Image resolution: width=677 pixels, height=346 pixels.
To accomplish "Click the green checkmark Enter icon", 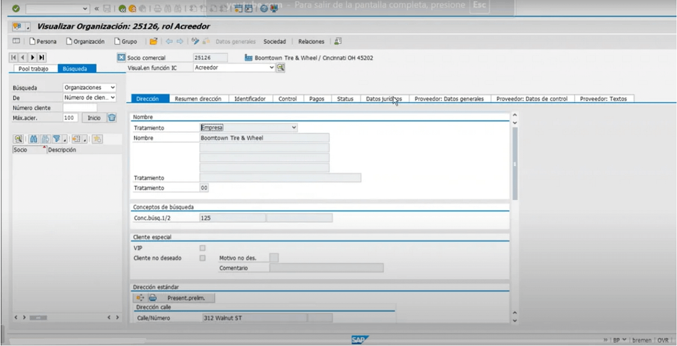I will coord(16,8).
